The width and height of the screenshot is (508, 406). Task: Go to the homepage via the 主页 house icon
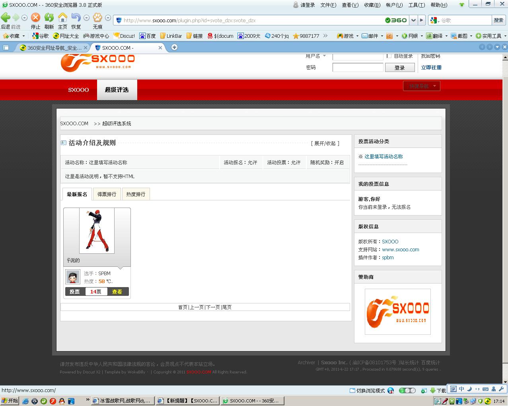tap(62, 17)
